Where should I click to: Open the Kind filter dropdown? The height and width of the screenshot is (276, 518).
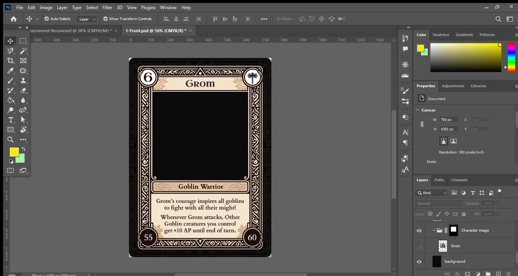(432, 193)
